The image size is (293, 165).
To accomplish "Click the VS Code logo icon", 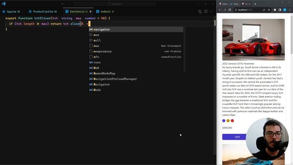I will (4, 4).
